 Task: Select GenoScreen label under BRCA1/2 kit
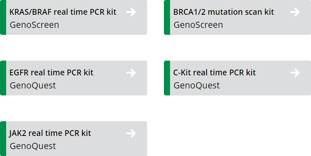coord(198,25)
